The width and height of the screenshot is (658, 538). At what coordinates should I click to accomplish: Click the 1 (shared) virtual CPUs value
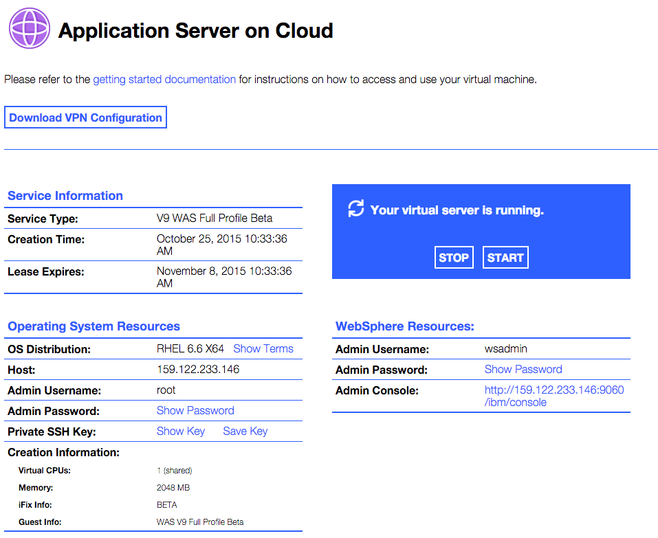pyautogui.click(x=174, y=471)
